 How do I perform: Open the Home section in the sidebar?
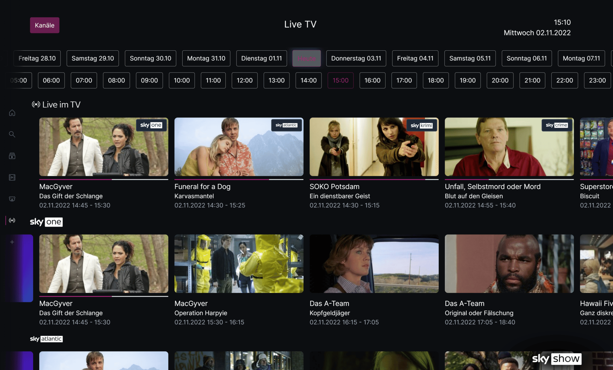[12, 113]
